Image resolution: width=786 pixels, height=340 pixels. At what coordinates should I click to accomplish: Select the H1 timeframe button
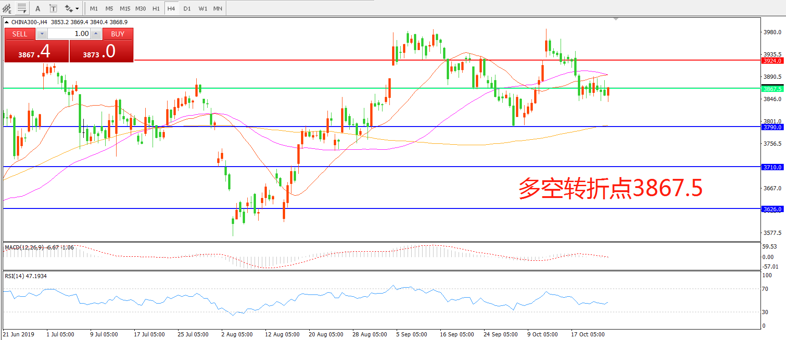click(x=156, y=8)
